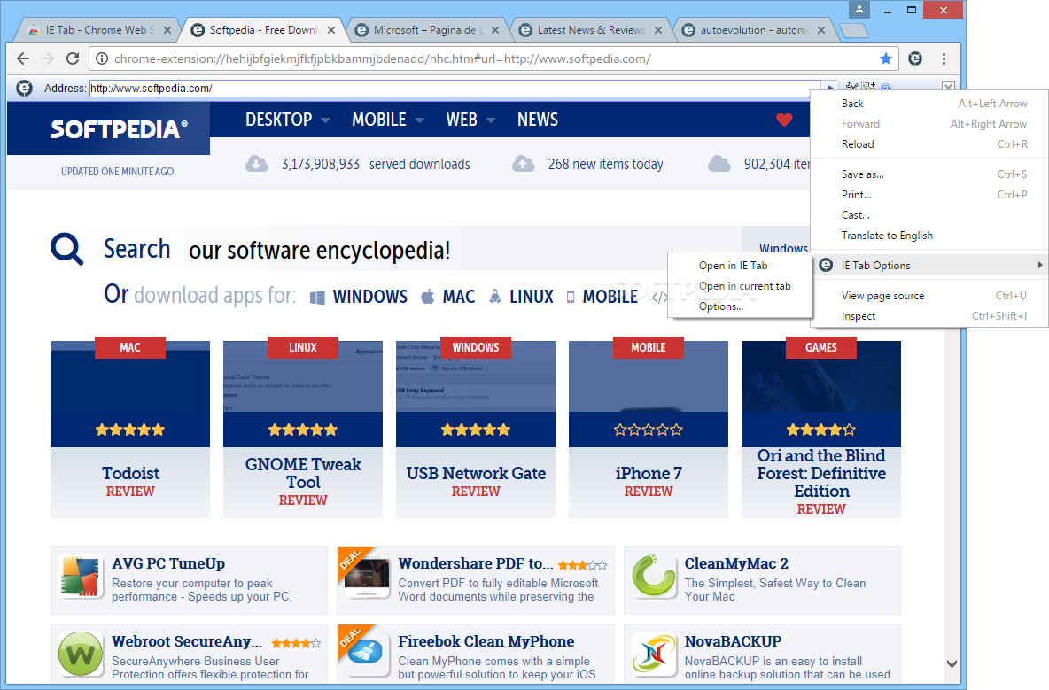Select Back in the context menu
The width and height of the screenshot is (1049, 690).
pos(929,103)
